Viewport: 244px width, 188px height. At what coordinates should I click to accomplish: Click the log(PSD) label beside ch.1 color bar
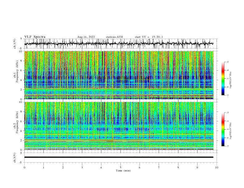(231, 80)
